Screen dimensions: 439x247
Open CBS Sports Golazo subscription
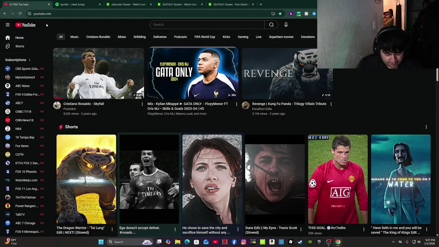25,69
